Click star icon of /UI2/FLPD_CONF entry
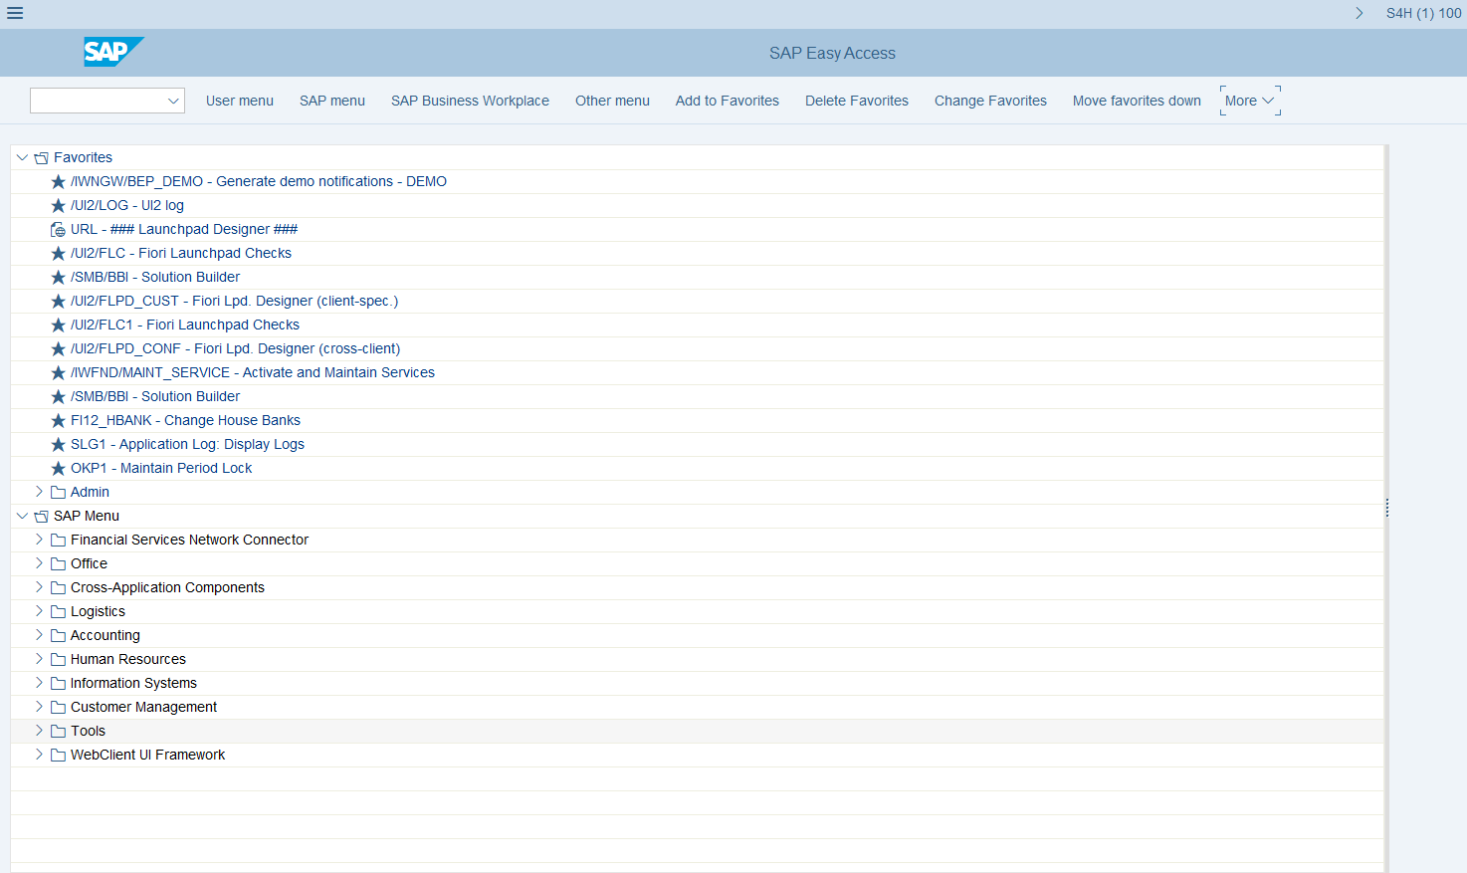 pyautogui.click(x=58, y=349)
